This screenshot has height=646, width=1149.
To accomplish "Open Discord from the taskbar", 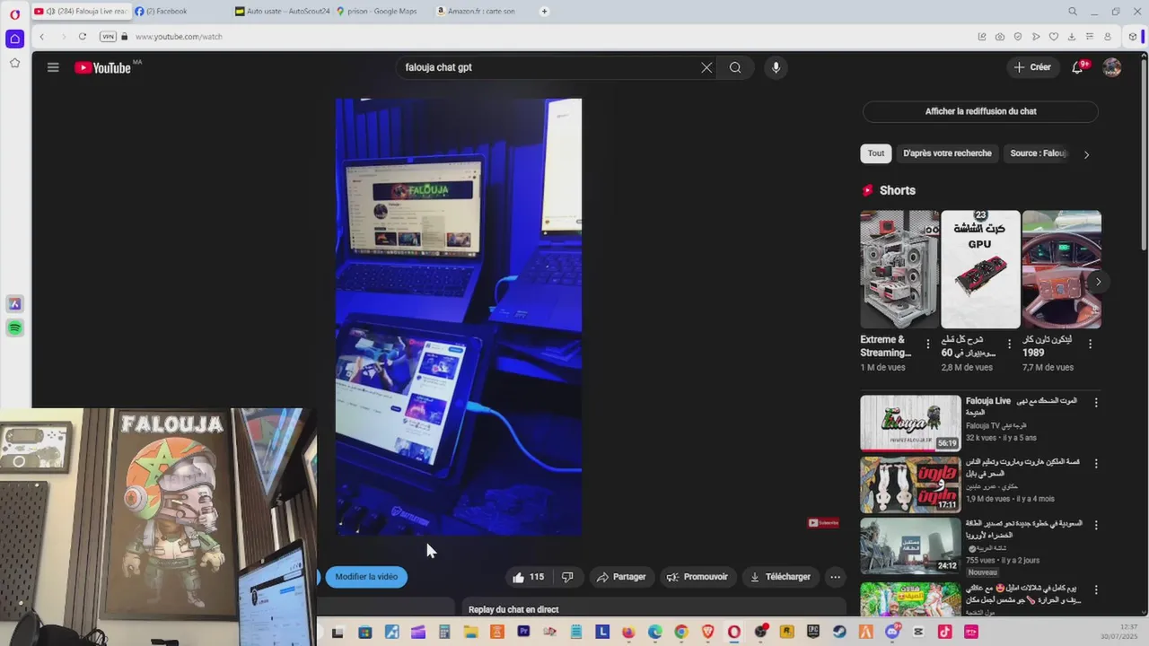I will [892, 632].
